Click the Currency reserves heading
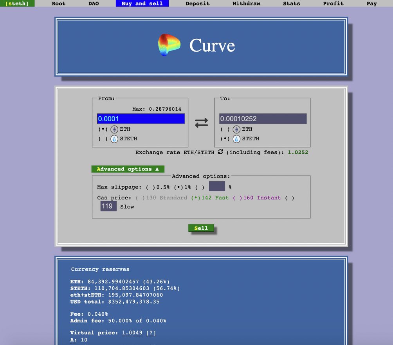The width and height of the screenshot is (393, 345). point(100,270)
